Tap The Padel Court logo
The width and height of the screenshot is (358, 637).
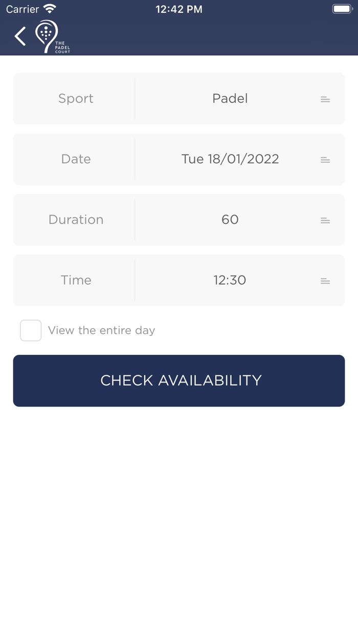point(51,36)
